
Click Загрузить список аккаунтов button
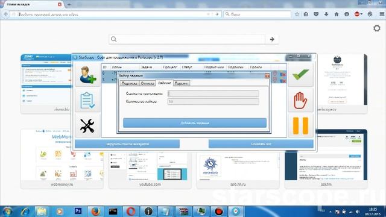(127, 144)
